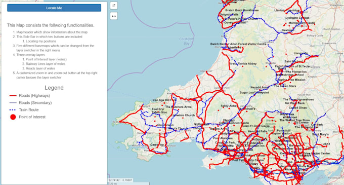The height and width of the screenshot is (185, 344).
Task: Click 'This Map consists the follwoing functionalities' heading
Action: point(51,25)
